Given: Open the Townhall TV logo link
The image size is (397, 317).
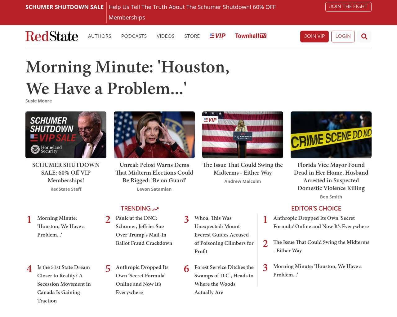Looking at the screenshot, I should click(251, 36).
